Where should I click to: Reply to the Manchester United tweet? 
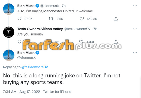pos(19,19)
